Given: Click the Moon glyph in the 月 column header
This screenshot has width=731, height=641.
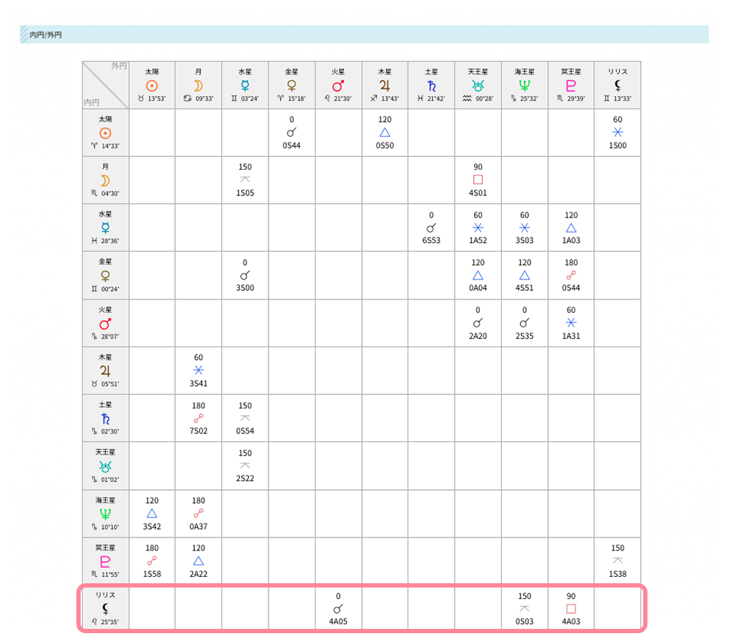Looking at the screenshot, I should coord(198,85).
